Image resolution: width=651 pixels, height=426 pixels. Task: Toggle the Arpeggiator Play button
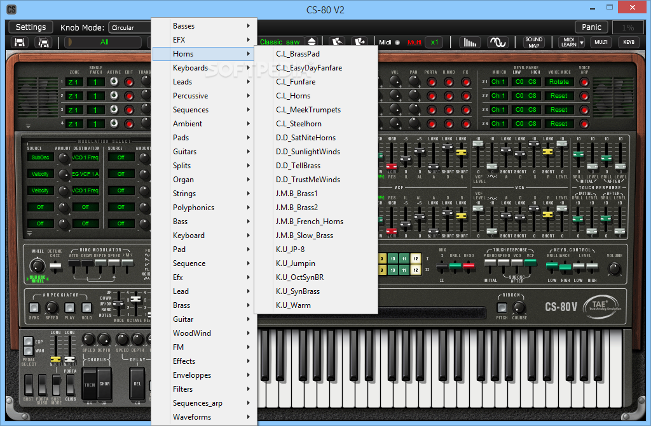pos(69,308)
